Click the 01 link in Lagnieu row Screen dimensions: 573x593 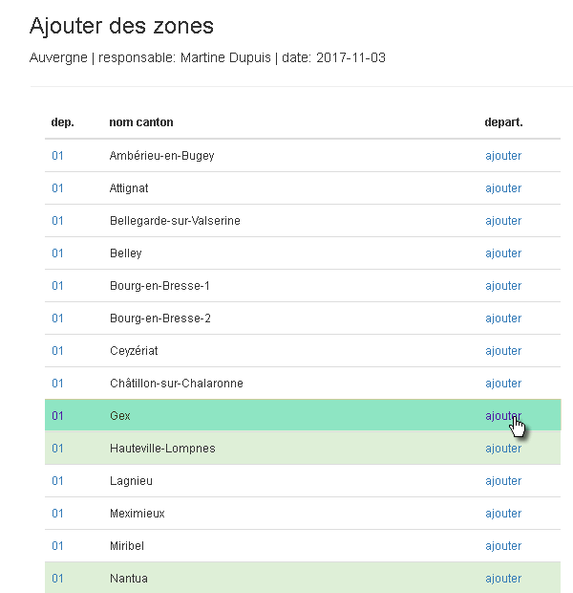tap(57, 481)
